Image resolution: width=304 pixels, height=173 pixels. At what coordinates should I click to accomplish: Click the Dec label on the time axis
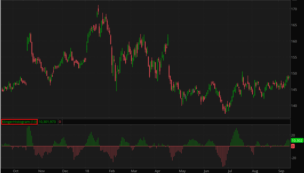pos(66,171)
